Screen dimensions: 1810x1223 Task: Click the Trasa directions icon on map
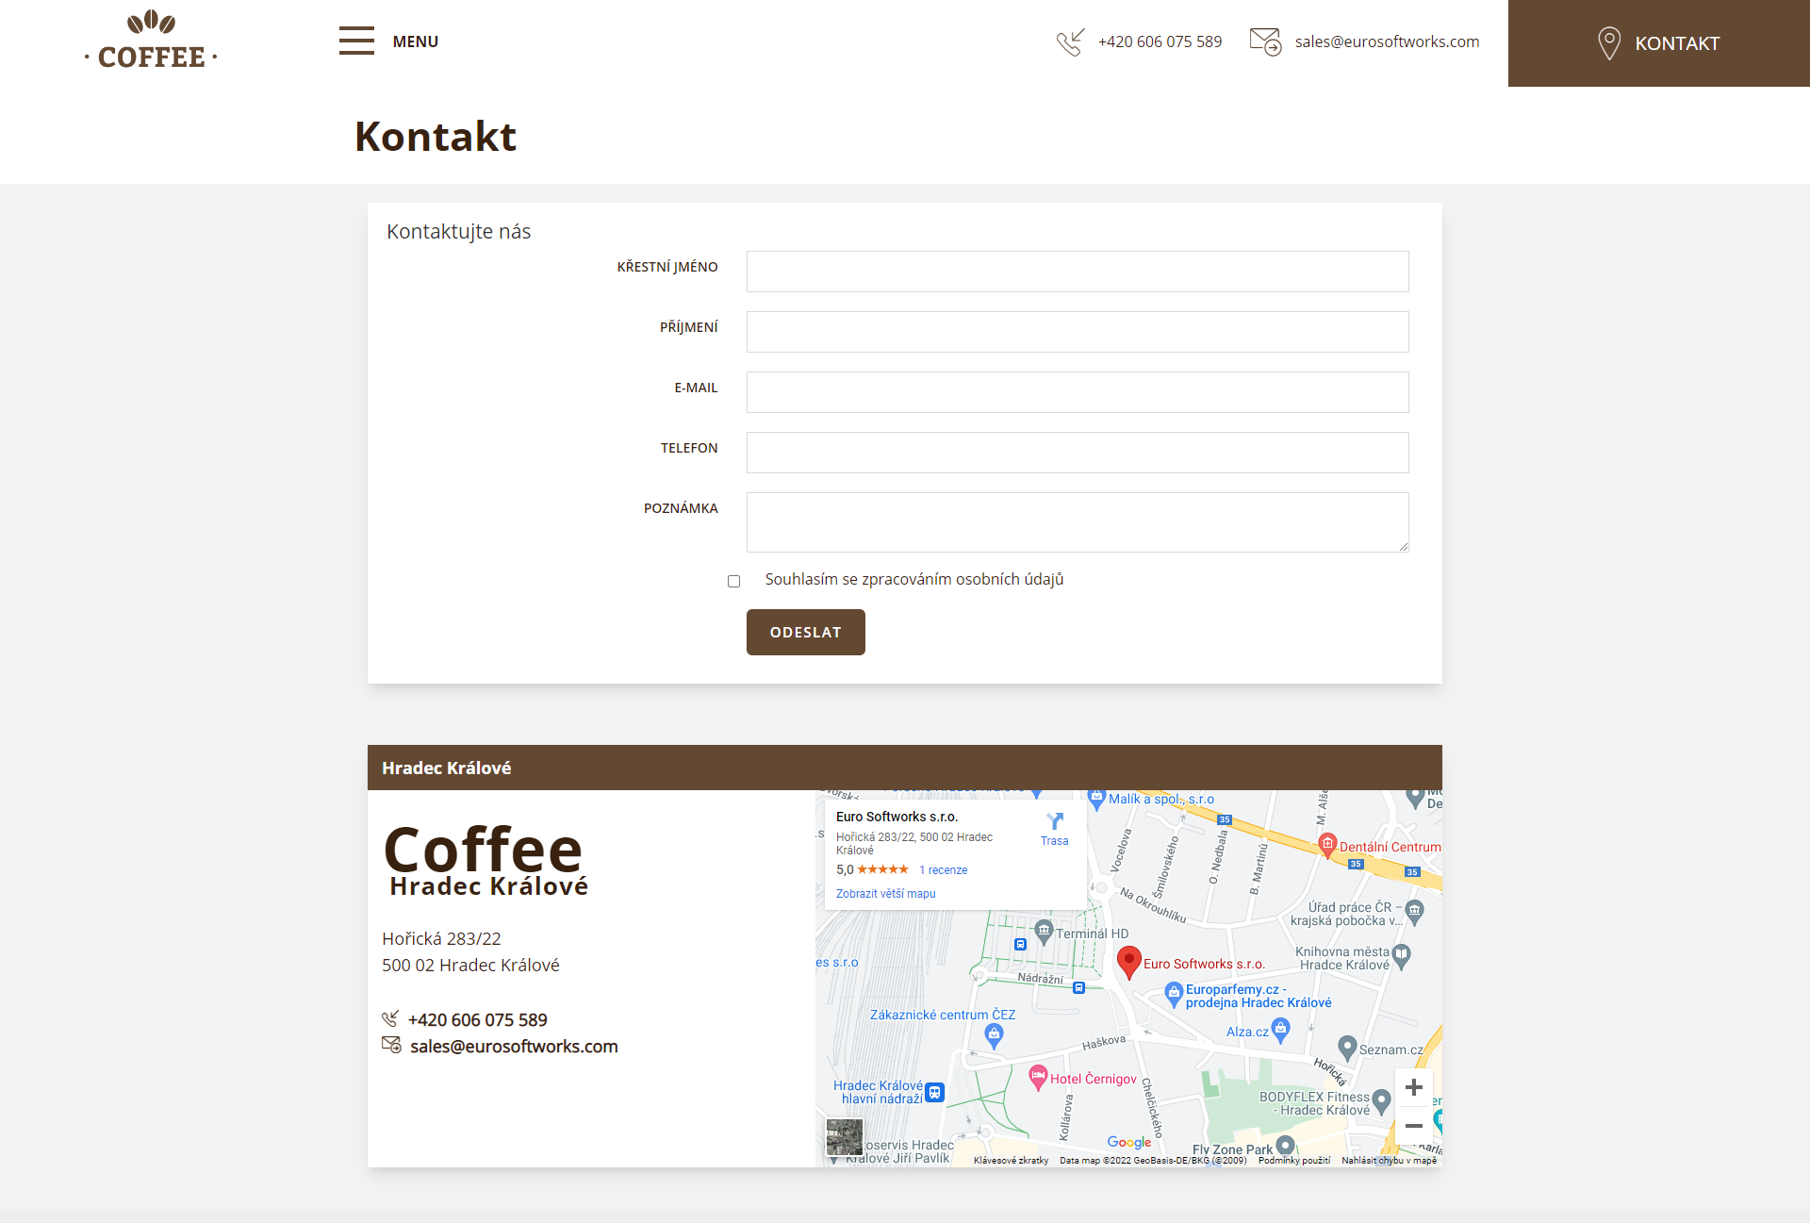click(1055, 822)
